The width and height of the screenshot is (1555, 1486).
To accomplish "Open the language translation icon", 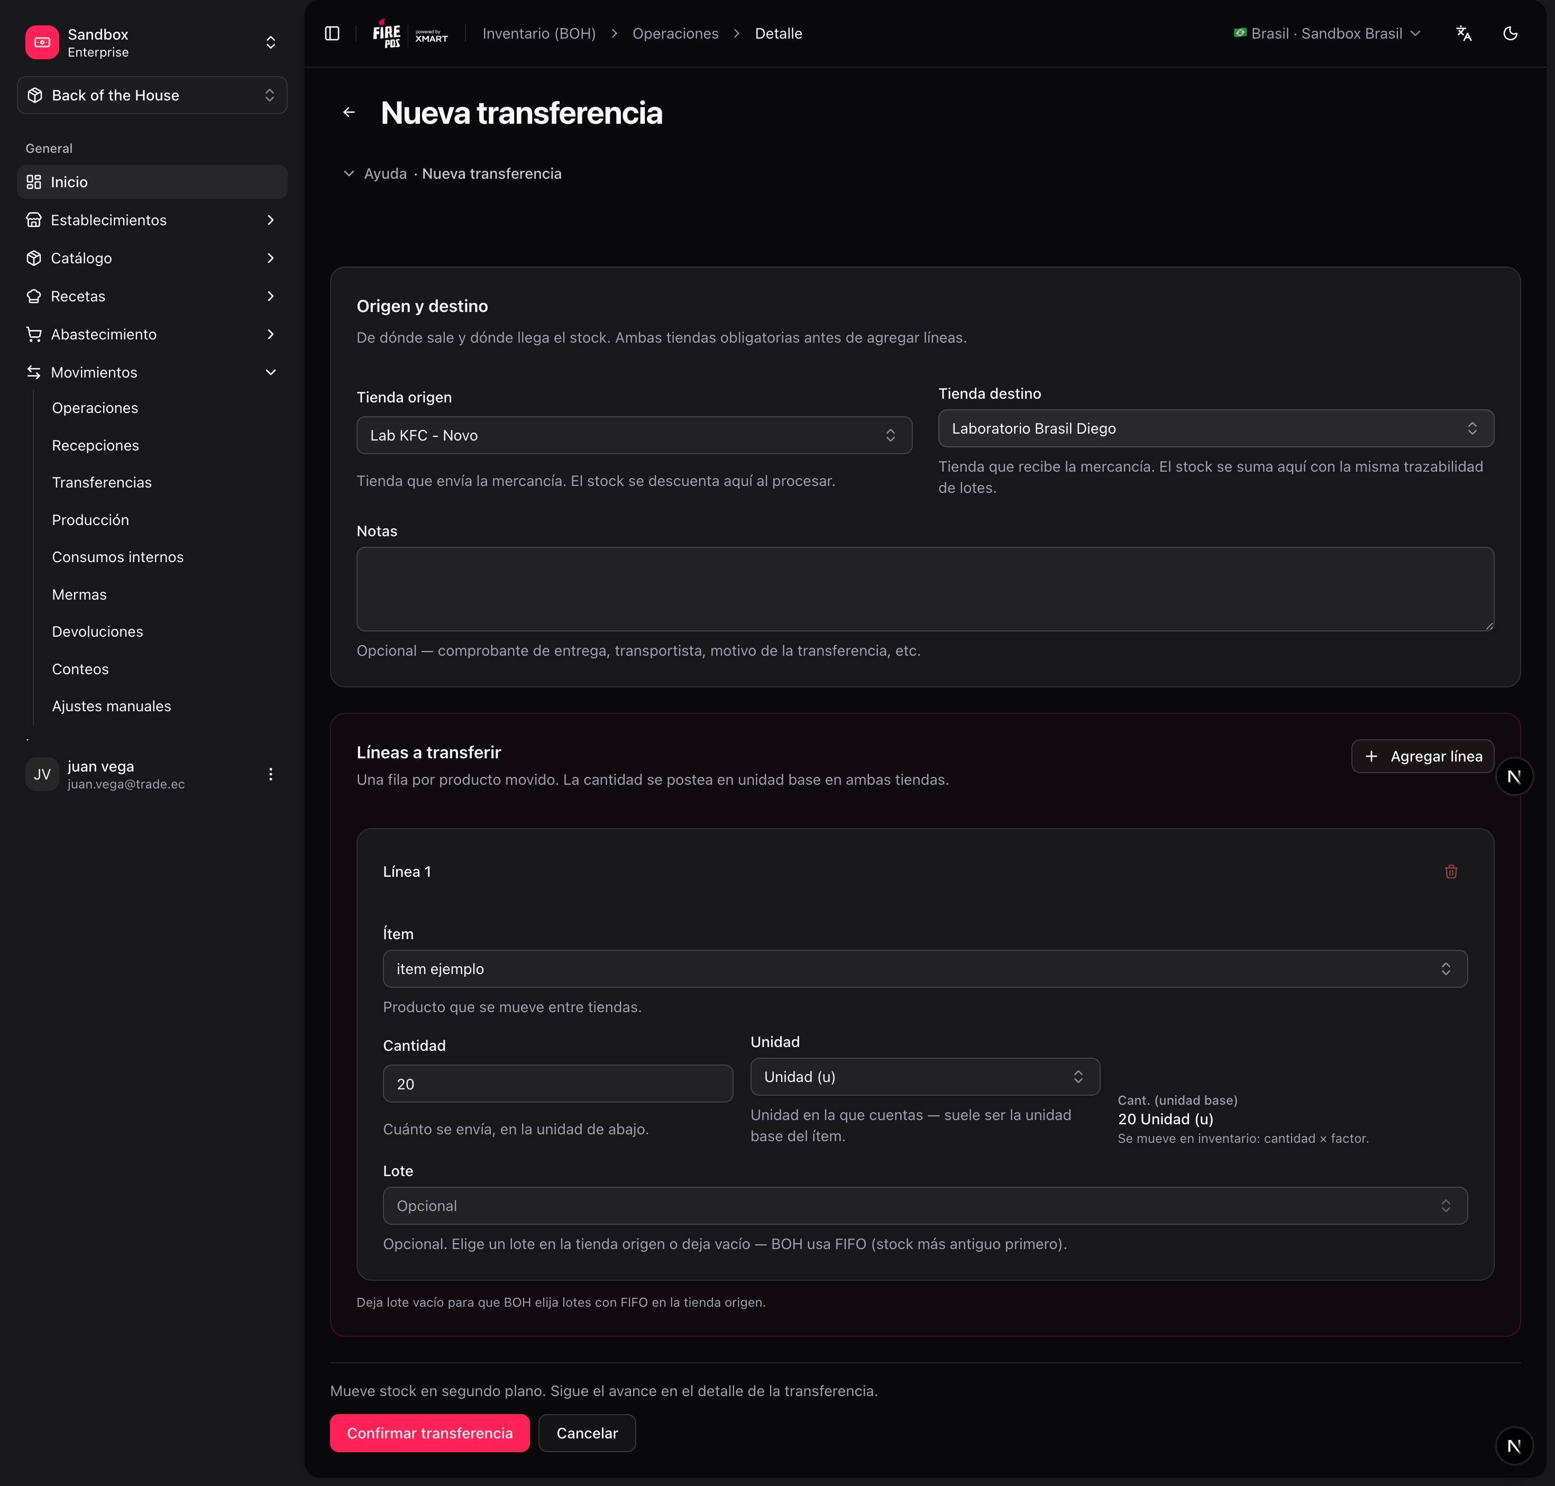I will [1463, 33].
